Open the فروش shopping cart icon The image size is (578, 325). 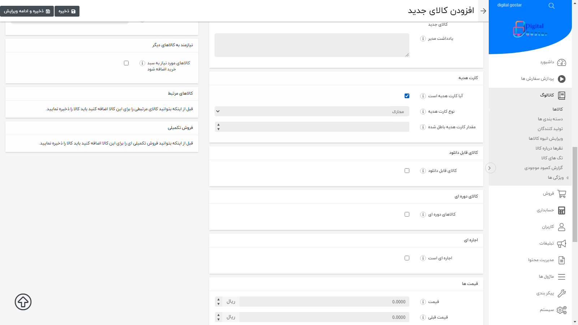coord(561,194)
